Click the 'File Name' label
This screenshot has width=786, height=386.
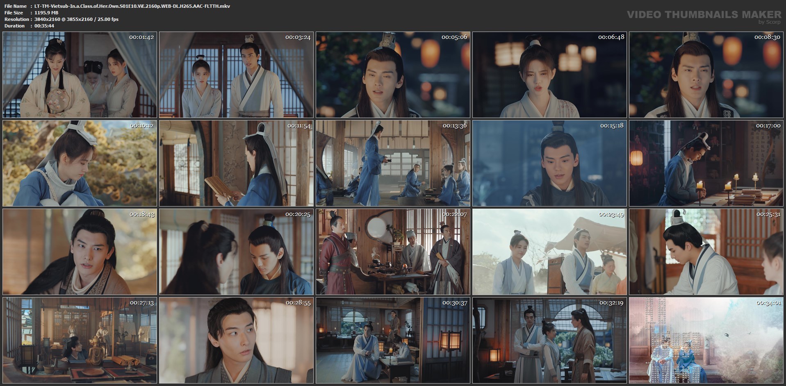[x=16, y=6]
